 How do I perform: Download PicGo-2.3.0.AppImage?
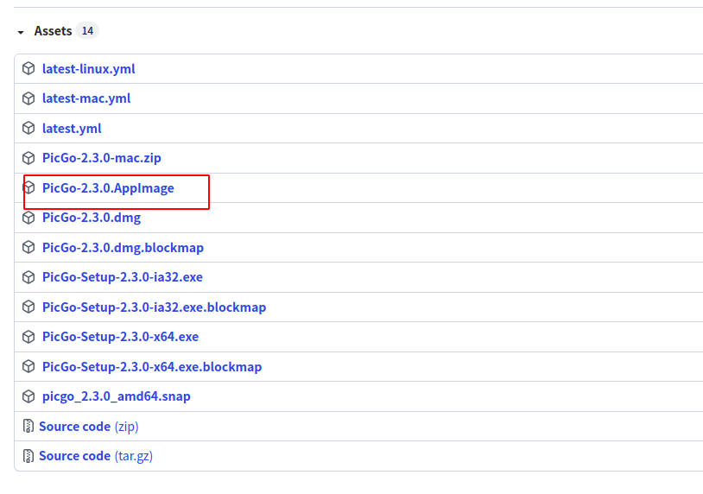(x=108, y=188)
